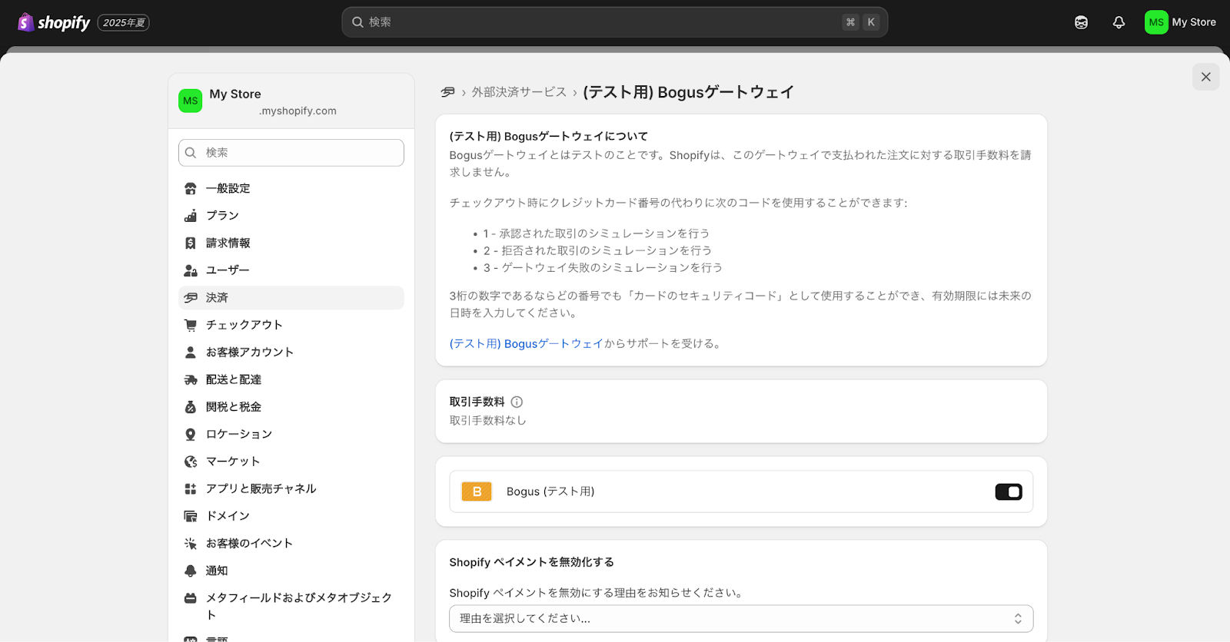Viewport: 1230px width, 642px height.
Task: Click the マーケット globe icon
Action: 191,462
